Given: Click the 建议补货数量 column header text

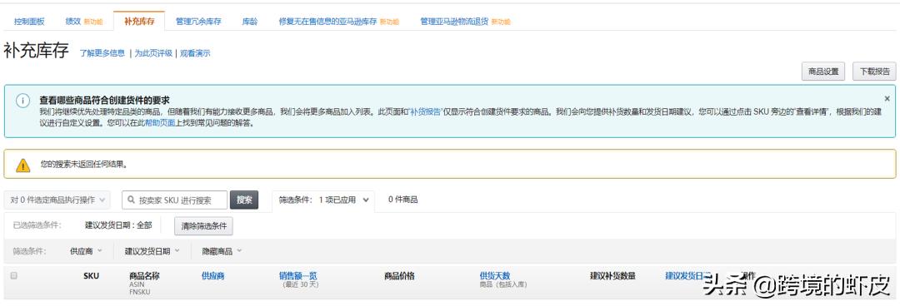Looking at the screenshot, I should click(612, 275).
